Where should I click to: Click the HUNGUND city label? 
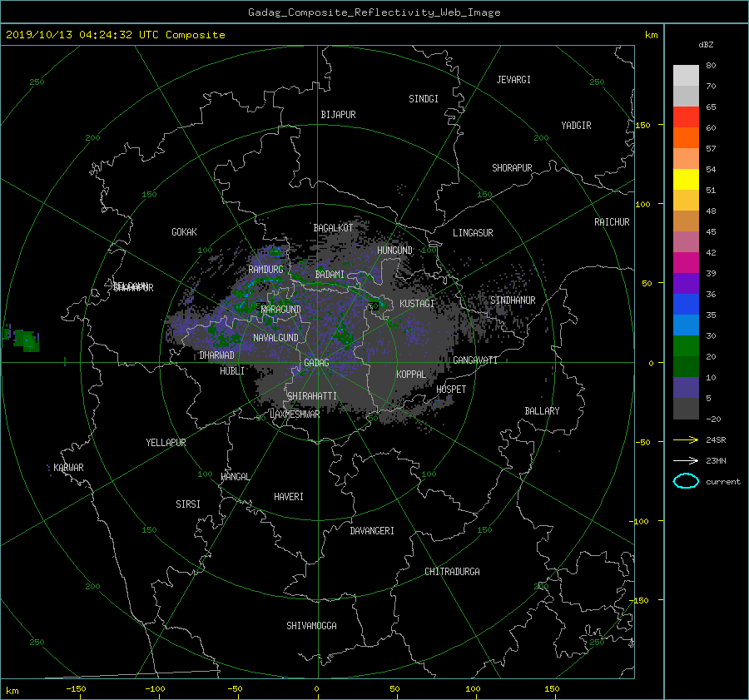click(394, 251)
